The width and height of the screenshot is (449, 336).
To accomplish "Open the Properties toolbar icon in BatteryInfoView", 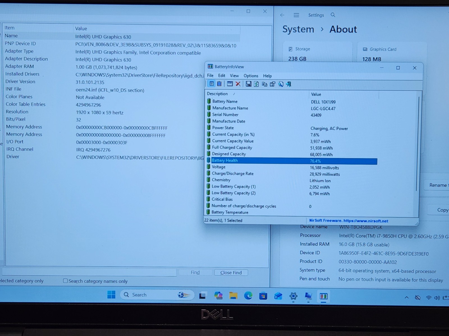I will click(272, 84).
